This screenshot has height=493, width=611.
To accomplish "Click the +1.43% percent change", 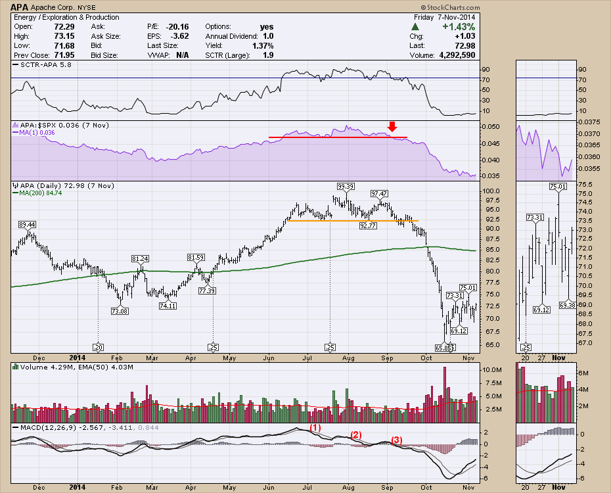I will click(x=459, y=26).
